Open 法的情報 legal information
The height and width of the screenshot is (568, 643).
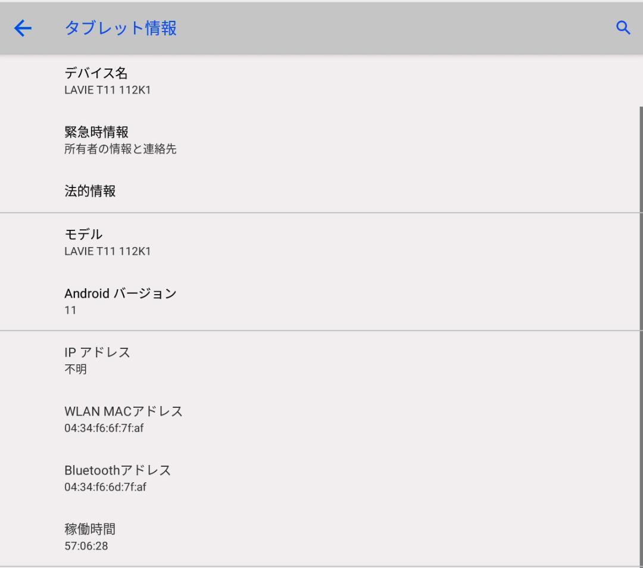tap(89, 191)
